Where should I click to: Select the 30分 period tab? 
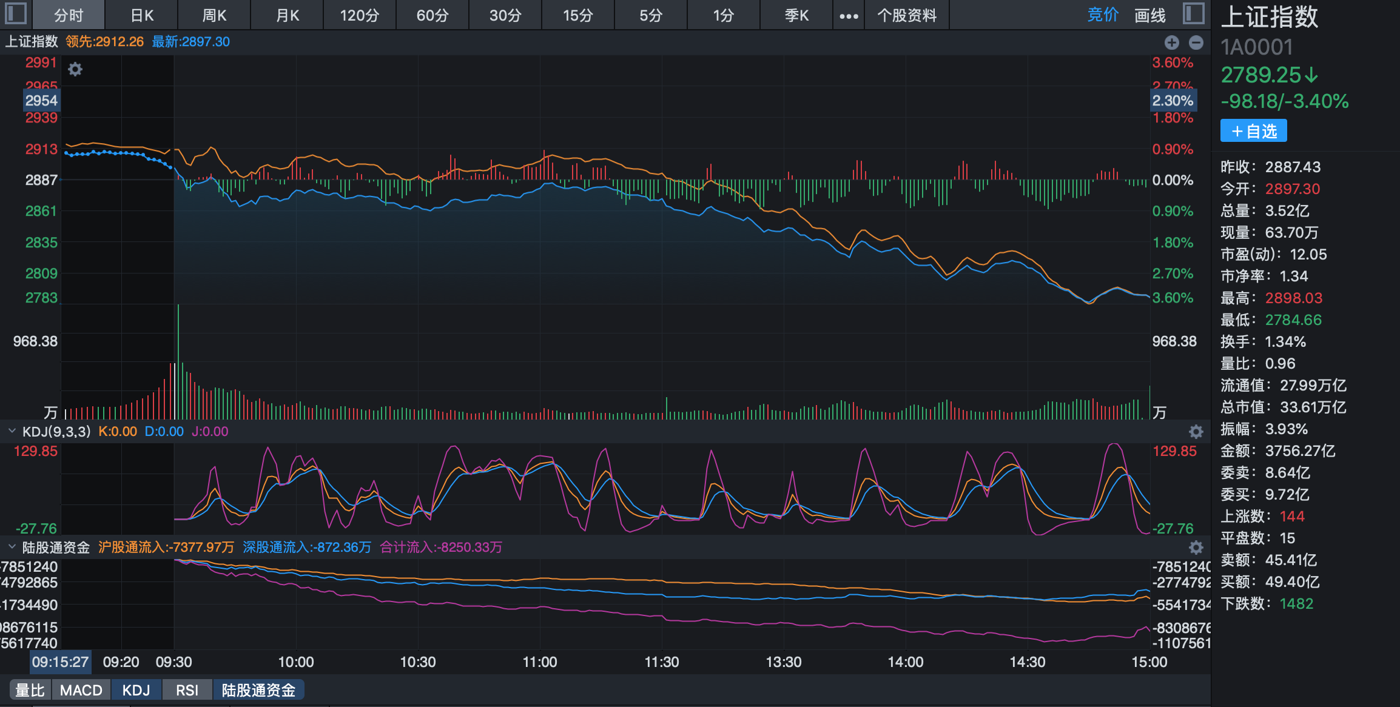click(x=505, y=15)
